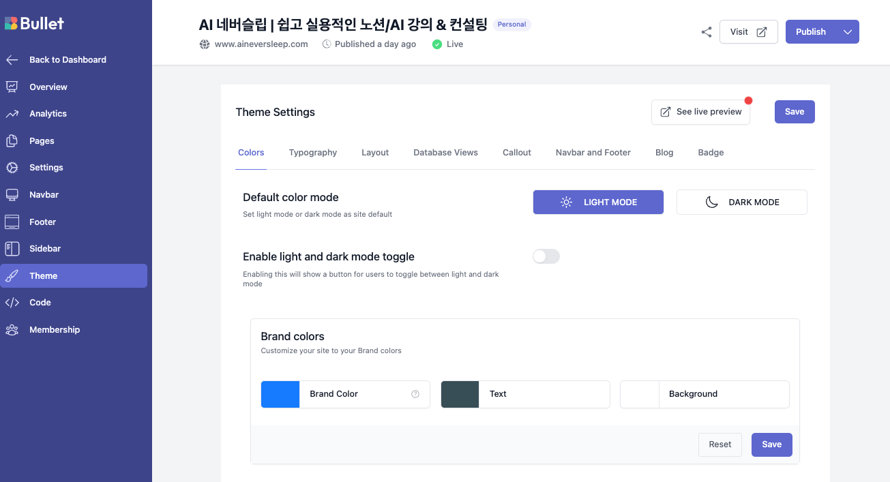Click the Personal plan badge
Image resolution: width=890 pixels, height=482 pixels.
[511, 25]
